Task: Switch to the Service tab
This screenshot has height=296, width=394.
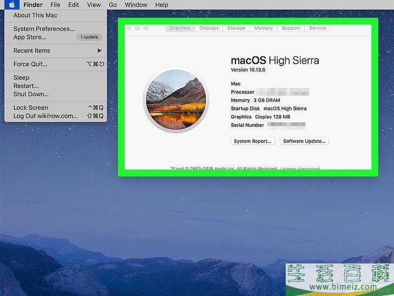Action: pyautogui.click(x=318, y=28)
